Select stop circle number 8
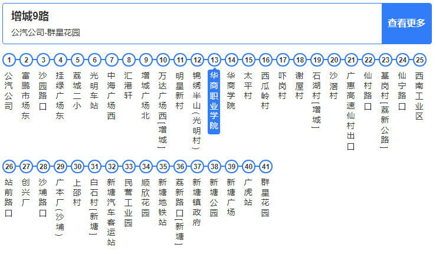This screenshot has height=254, width=436. pos(129,60)
